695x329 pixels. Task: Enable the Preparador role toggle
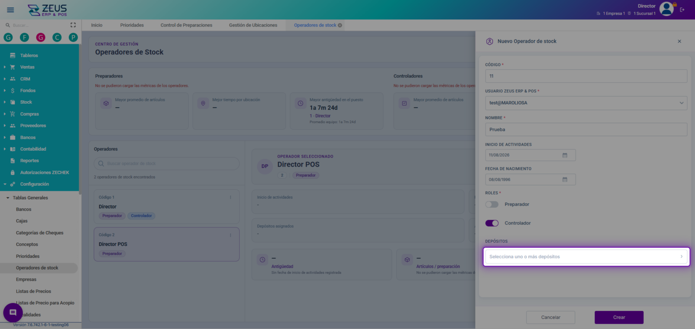click(x=492, y=204)
